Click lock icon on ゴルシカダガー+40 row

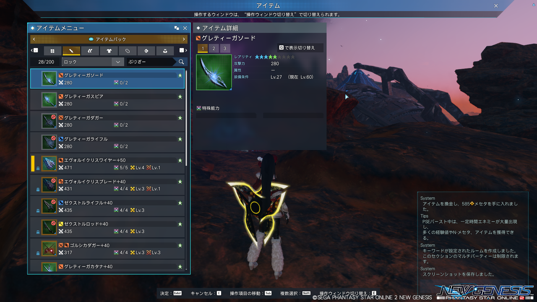[38, 253]
